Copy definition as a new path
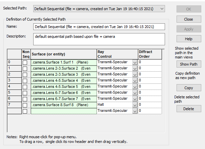 pyautogui.click(x=188, y=88)
